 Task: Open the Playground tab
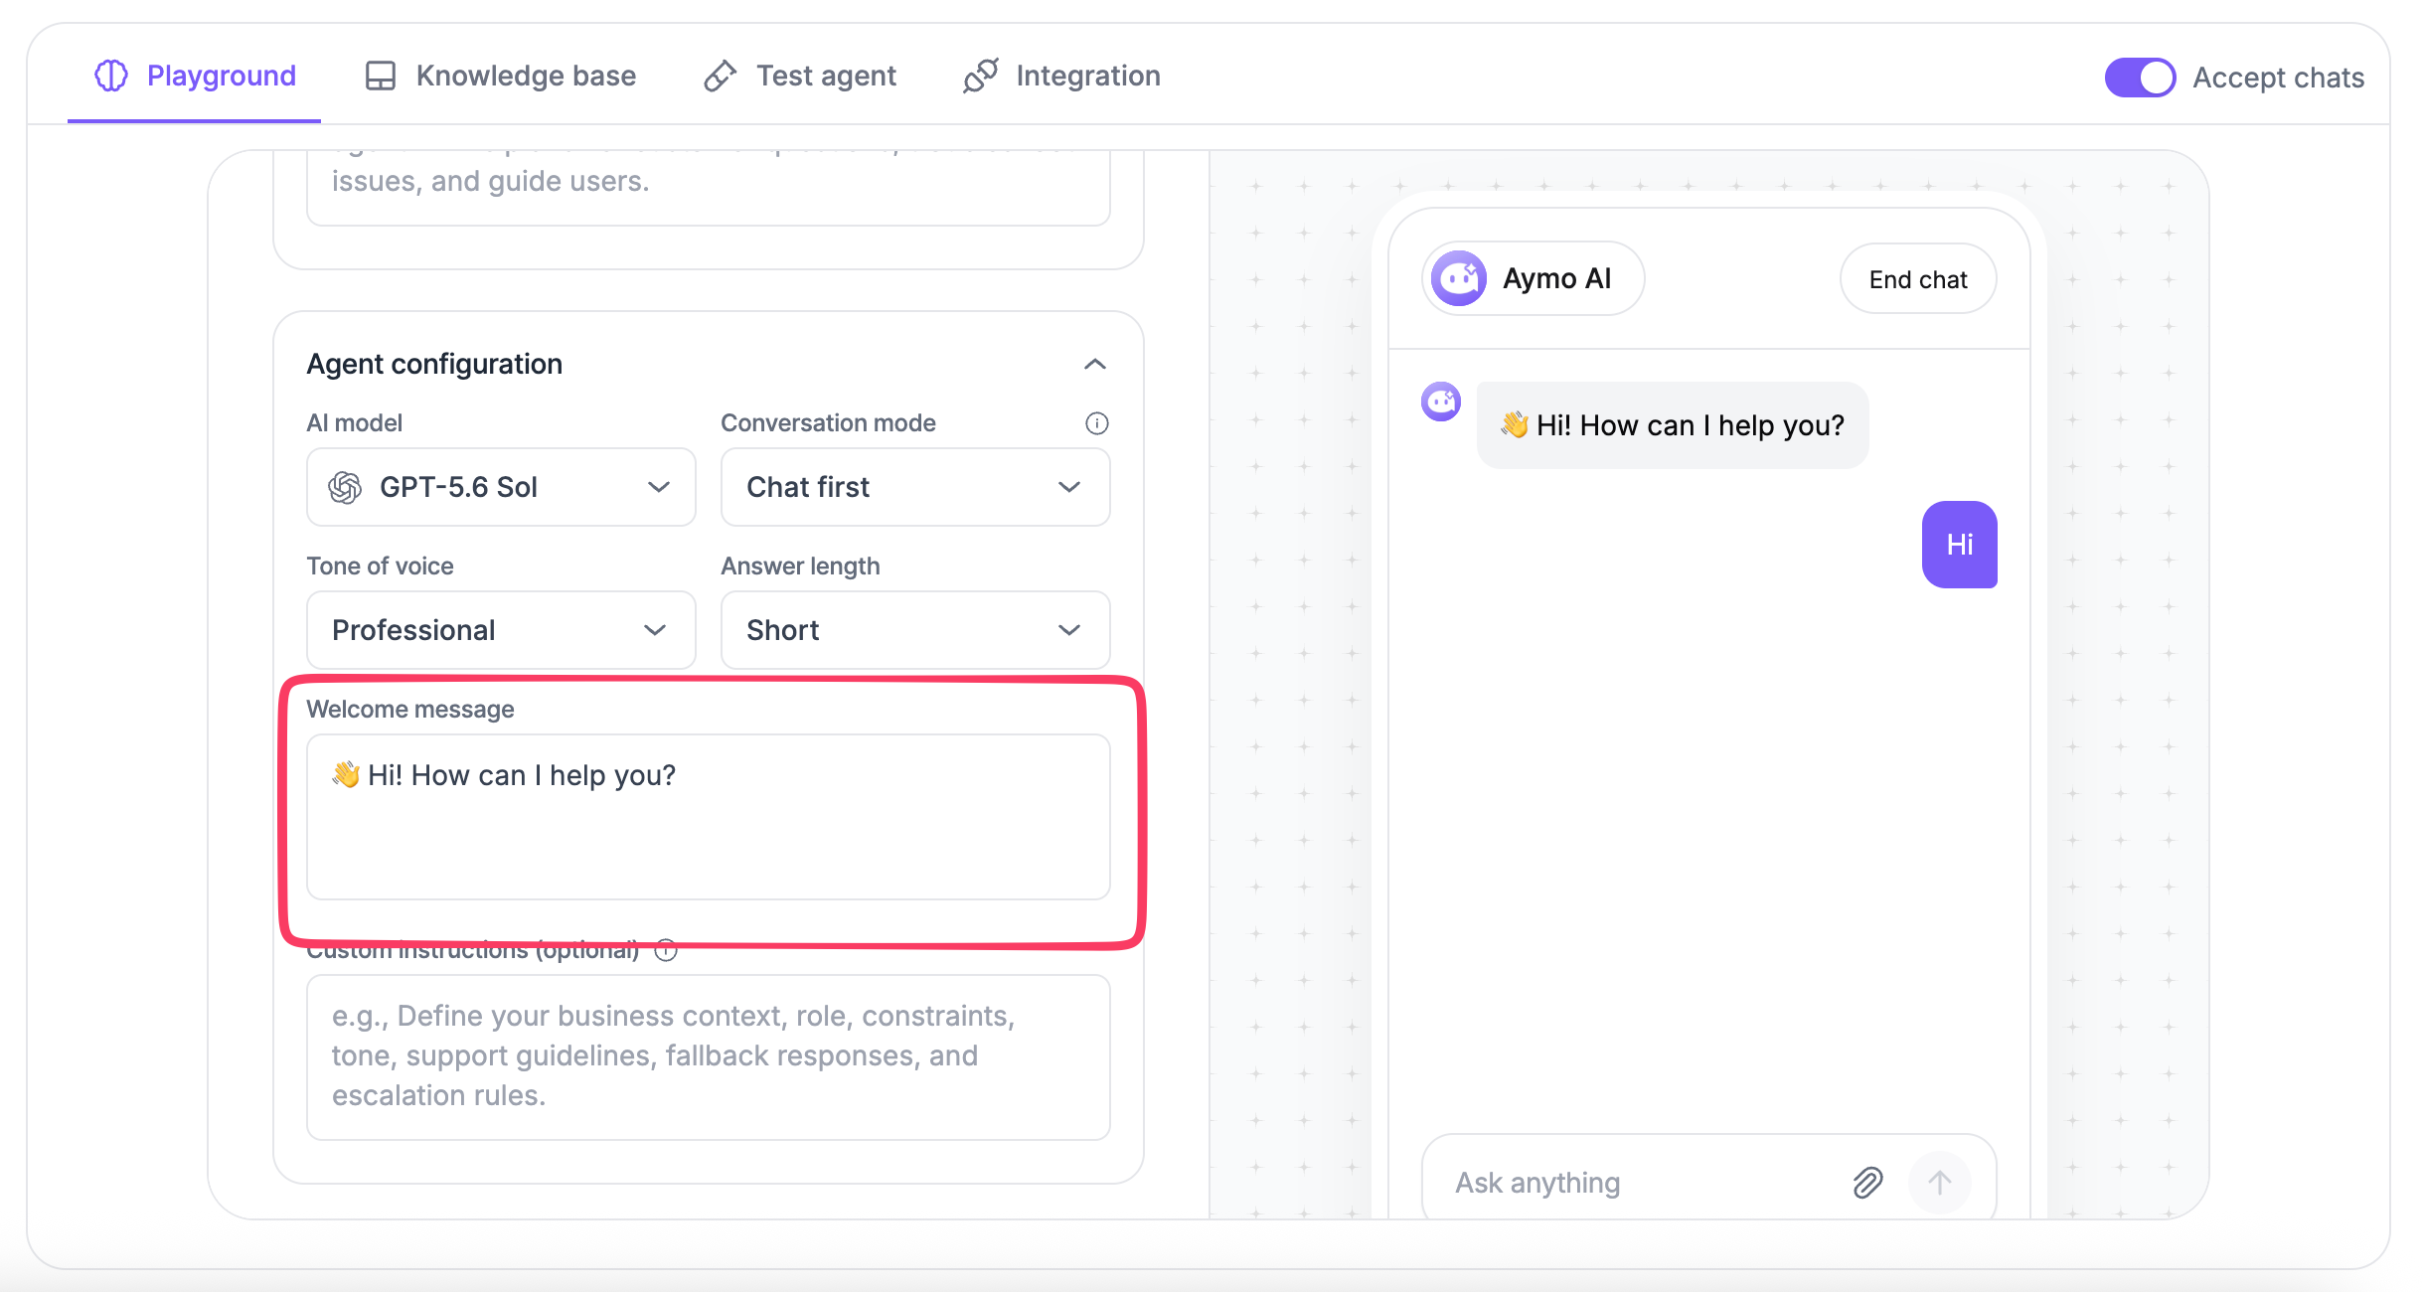[x=195, y=76]
